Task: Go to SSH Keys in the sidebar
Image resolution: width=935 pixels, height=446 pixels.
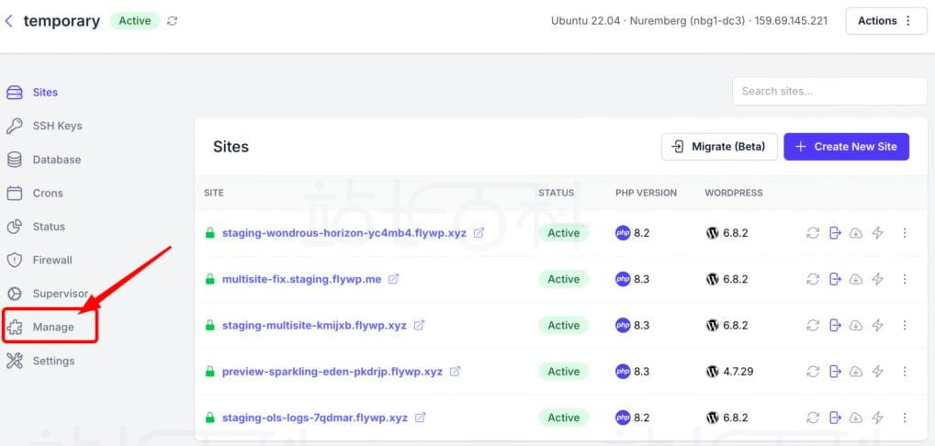Action: coord(57,126)
